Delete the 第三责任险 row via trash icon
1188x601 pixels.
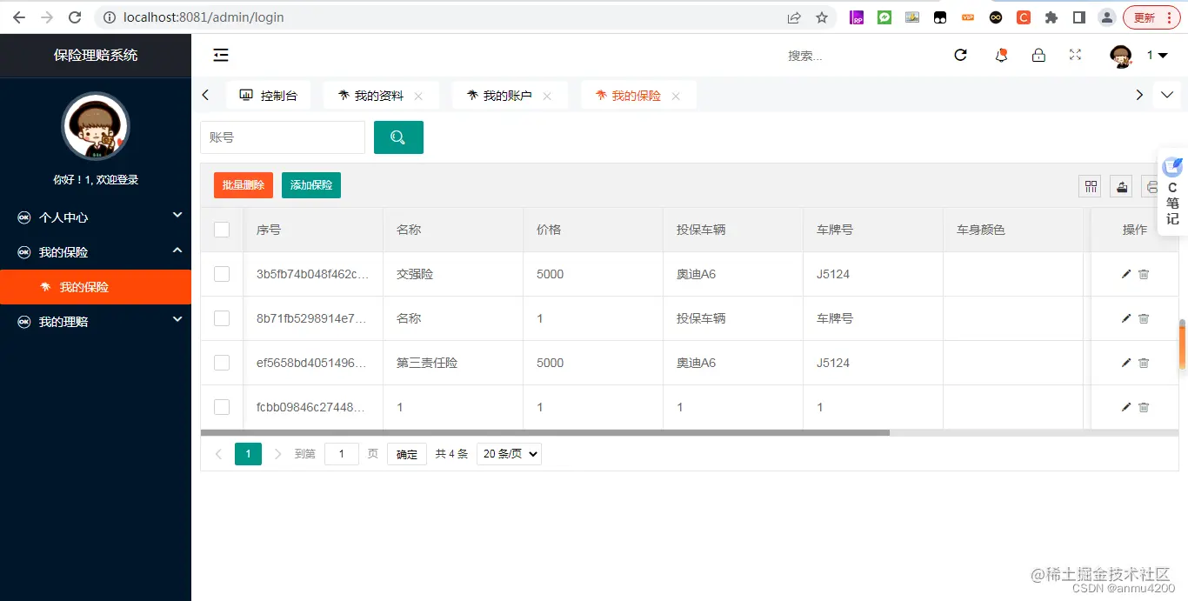[x=1143, y=363]
